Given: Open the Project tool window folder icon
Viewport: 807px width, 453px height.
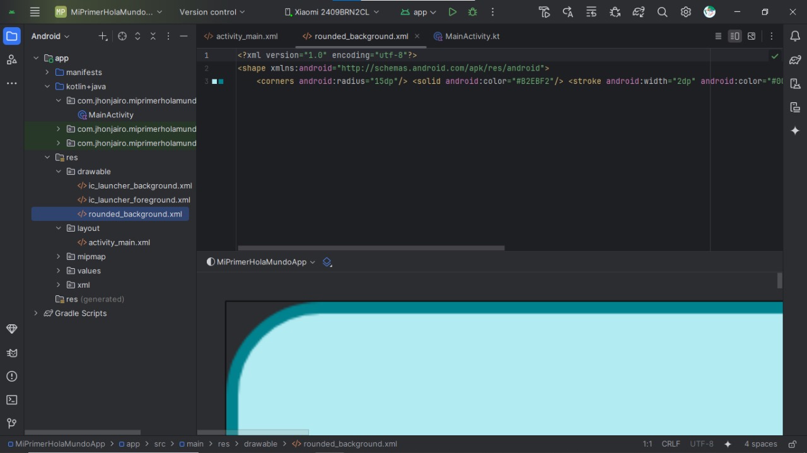Looking at the screenshot, I should click(x=11, y=36).
